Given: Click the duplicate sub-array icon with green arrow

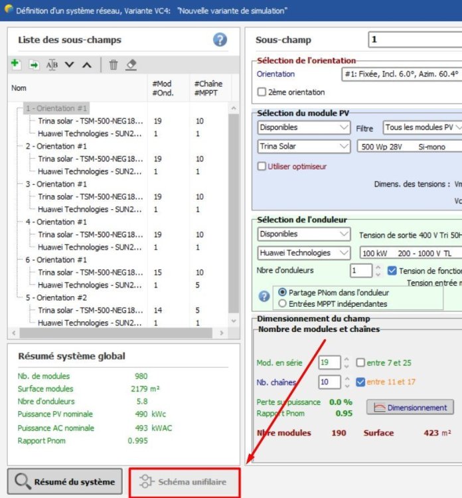Looking at the screenshot, I should click(x=34, y=64).
